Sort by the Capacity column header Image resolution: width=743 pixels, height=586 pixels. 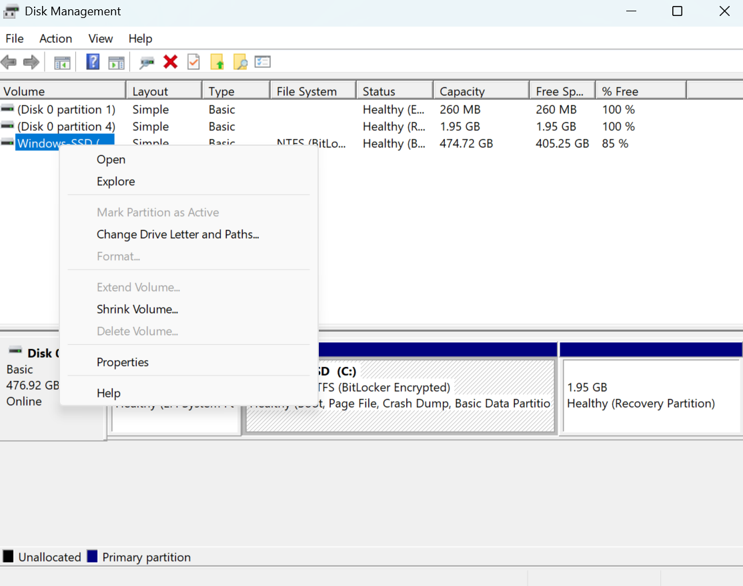click(462, 92)
